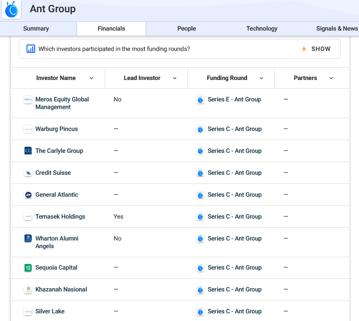Open the Lead Investor column dropdown
Image resolution: width=359 pixels, height=321 pixels.
tap(175, 78)
